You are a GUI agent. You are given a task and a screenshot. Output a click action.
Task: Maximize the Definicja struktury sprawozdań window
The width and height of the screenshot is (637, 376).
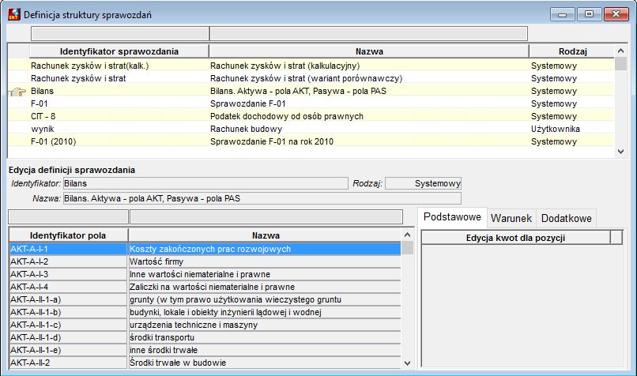pyautogui.click(x=589, y=14)
